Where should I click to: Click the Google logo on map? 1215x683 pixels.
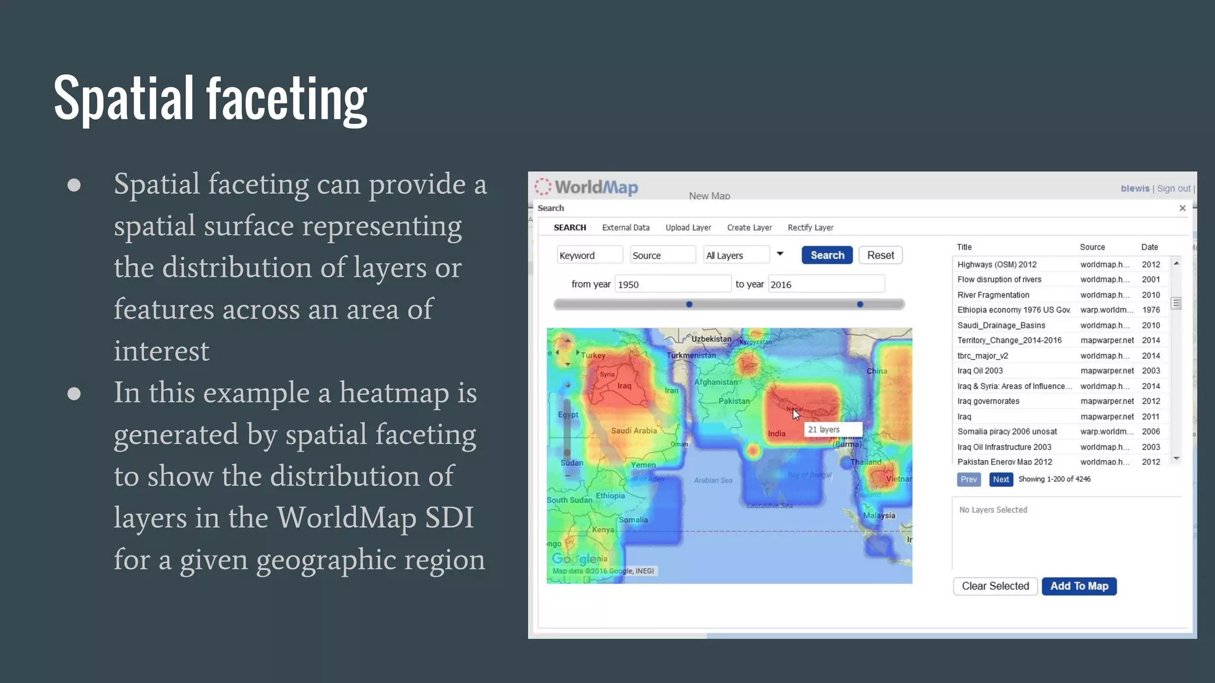(575, 558)
